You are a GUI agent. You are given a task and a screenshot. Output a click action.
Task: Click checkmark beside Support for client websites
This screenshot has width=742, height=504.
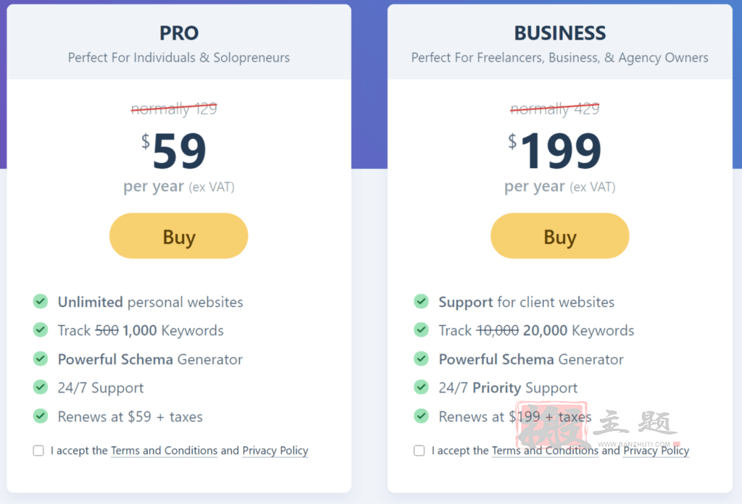(421, 301)
